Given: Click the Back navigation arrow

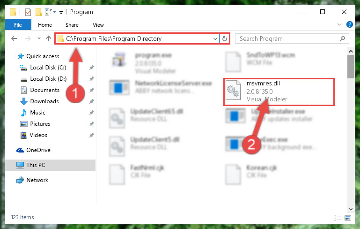Looking at the screenshot, I should click(14, 38).
